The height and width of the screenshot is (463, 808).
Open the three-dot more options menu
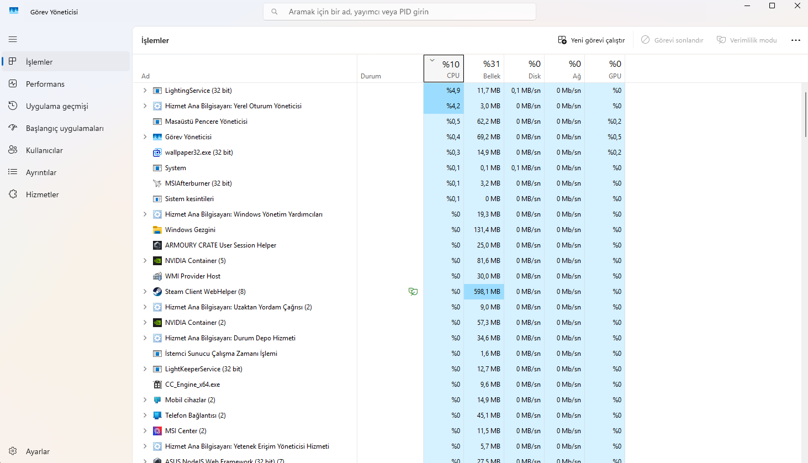(x=796, y=40)
